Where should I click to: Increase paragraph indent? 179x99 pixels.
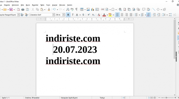154,15
